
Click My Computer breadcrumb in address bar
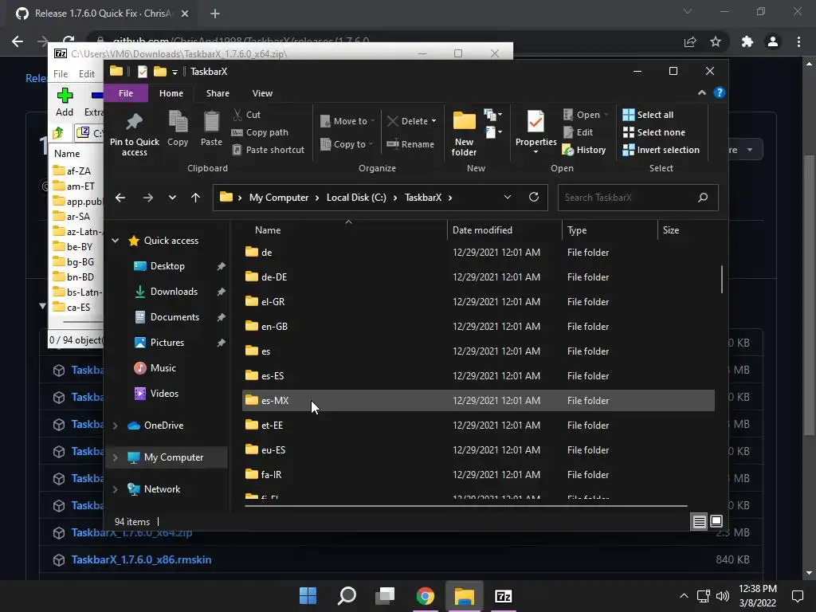[278, 198]
